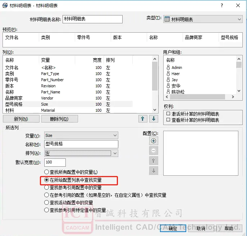Select the Haer user entry
247x236 pixels.
[175, 74]
